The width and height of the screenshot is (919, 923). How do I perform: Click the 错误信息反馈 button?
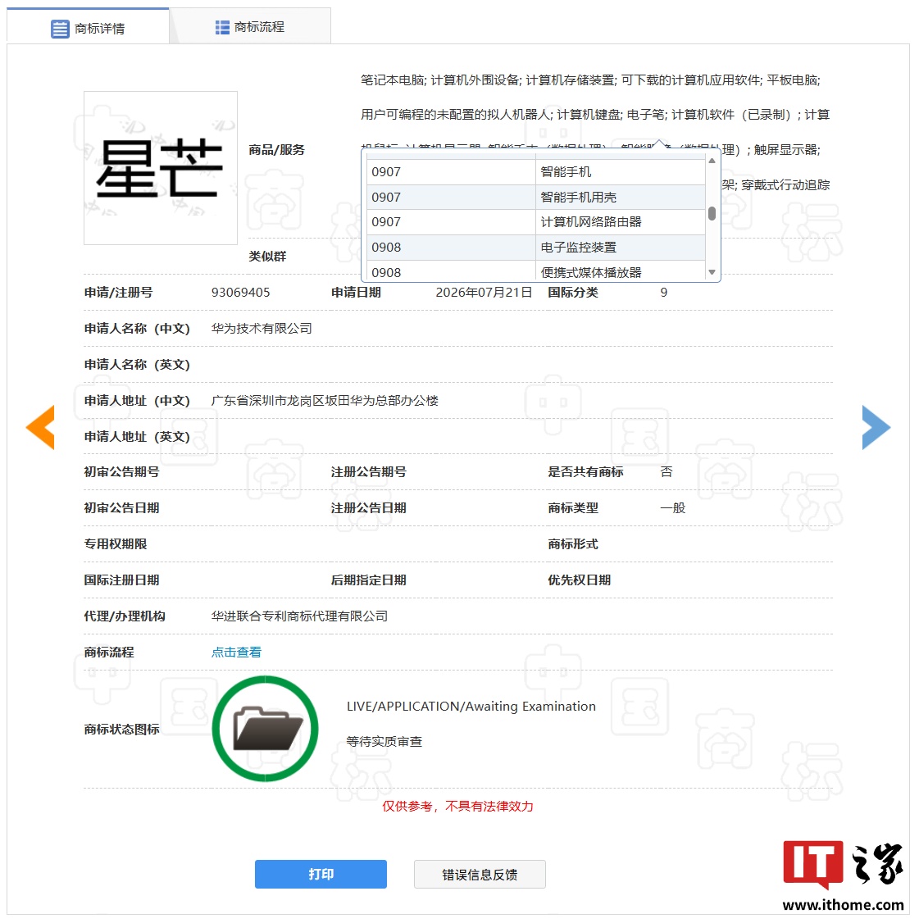pos(480,875)
